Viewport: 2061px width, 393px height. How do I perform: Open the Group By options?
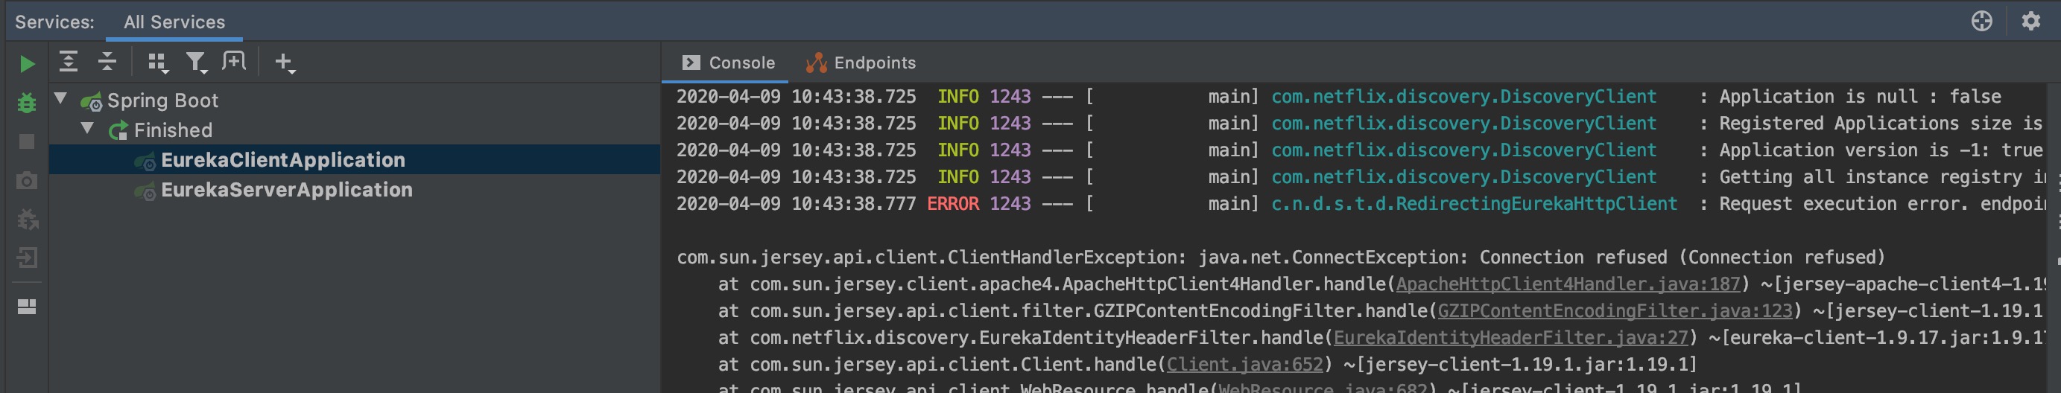click(x=158, y=63)
